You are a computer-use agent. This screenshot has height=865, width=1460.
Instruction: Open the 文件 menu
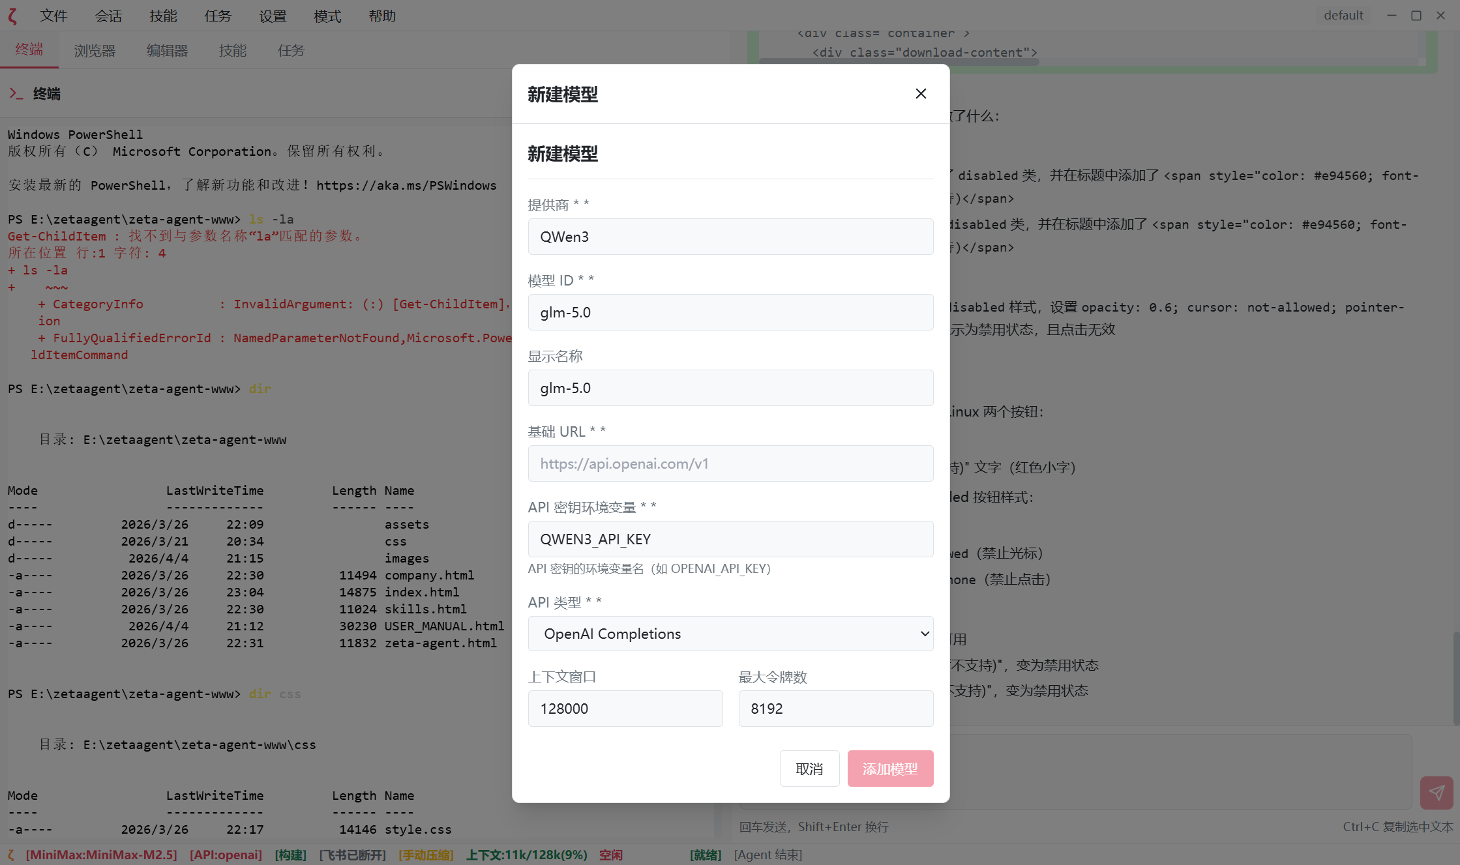[53, 16]
